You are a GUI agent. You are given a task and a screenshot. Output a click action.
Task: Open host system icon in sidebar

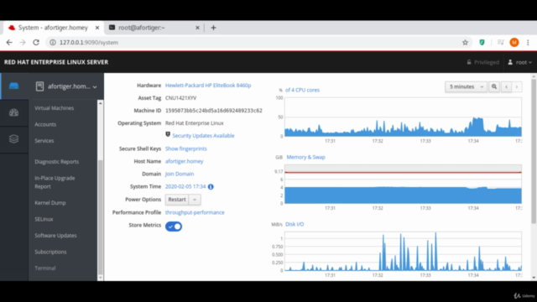pos(13,86)
